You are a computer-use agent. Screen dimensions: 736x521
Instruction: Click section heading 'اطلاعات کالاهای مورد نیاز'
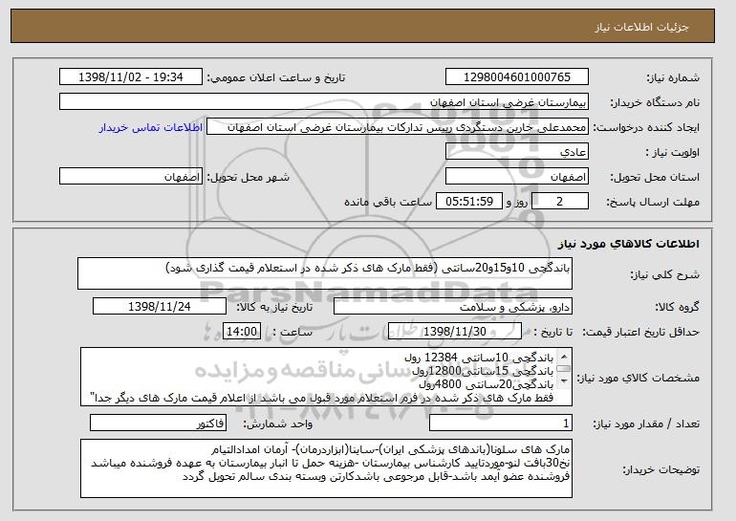point(629,244)
